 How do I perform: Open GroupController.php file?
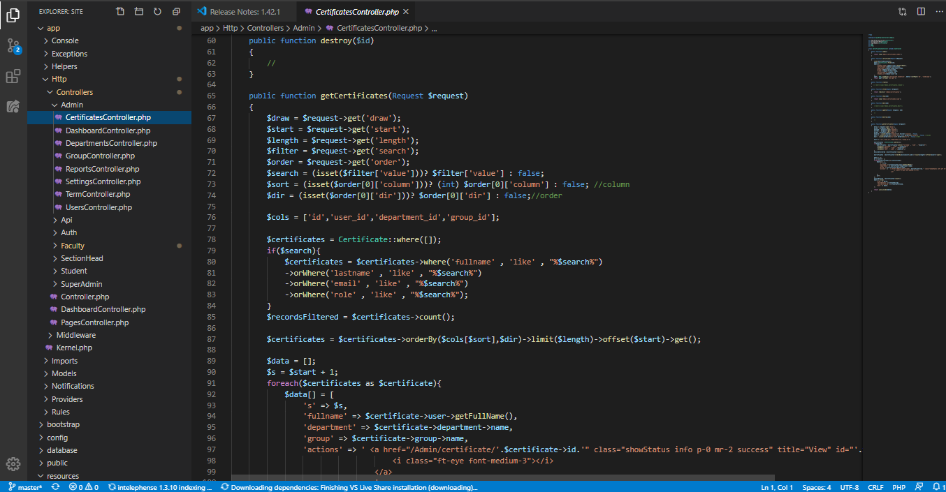[x=109, y=156]
